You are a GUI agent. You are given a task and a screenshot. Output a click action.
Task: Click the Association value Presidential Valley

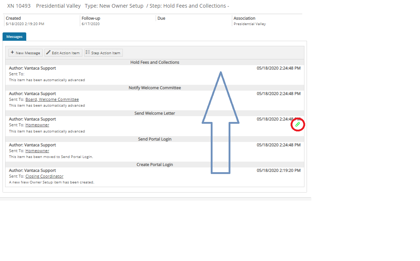pos(250,24)
